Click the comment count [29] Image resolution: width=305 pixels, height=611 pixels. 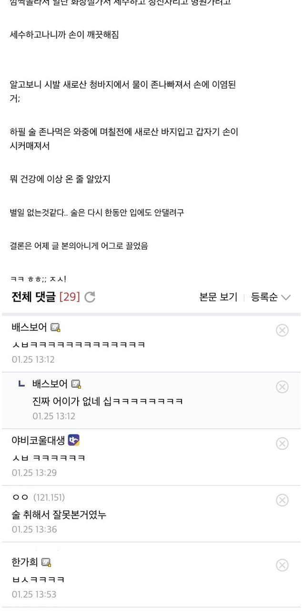70,297
